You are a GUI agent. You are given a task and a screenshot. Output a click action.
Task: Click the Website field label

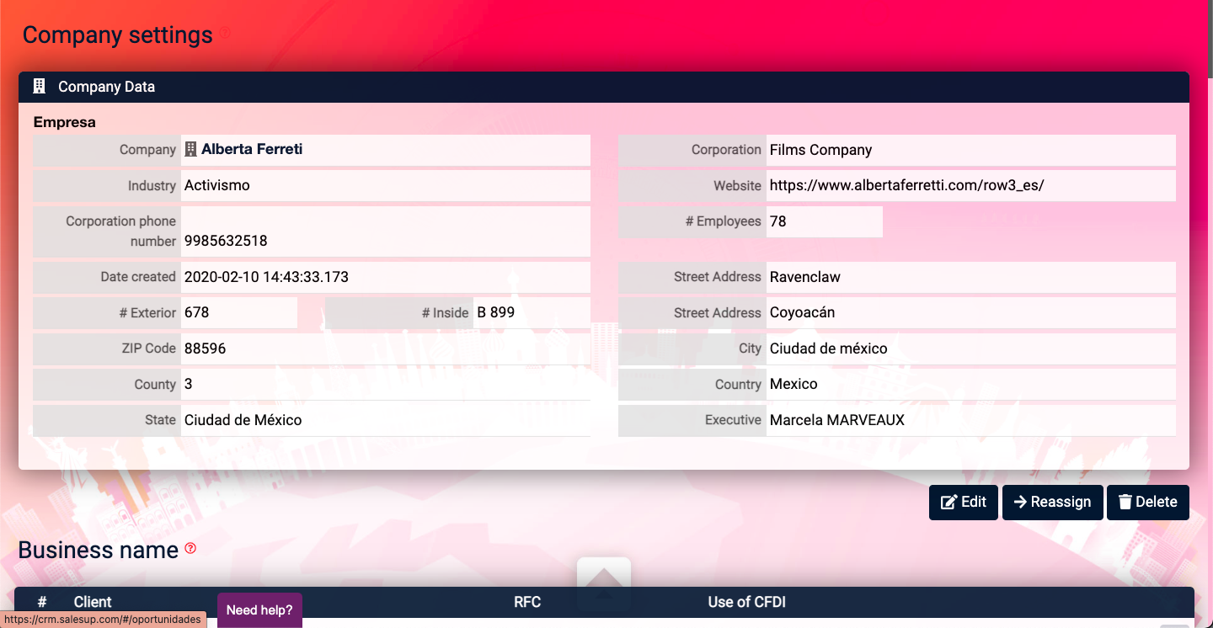coord(738,185)
